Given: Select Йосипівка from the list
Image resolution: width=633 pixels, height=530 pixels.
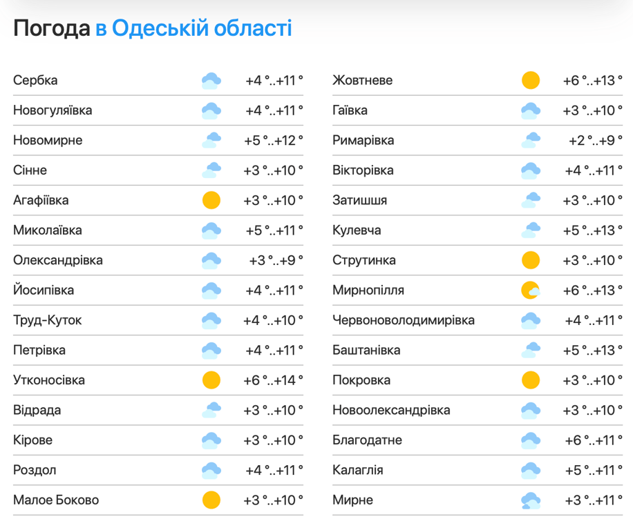Looking at the screenshot, I should tap(44, 291).
